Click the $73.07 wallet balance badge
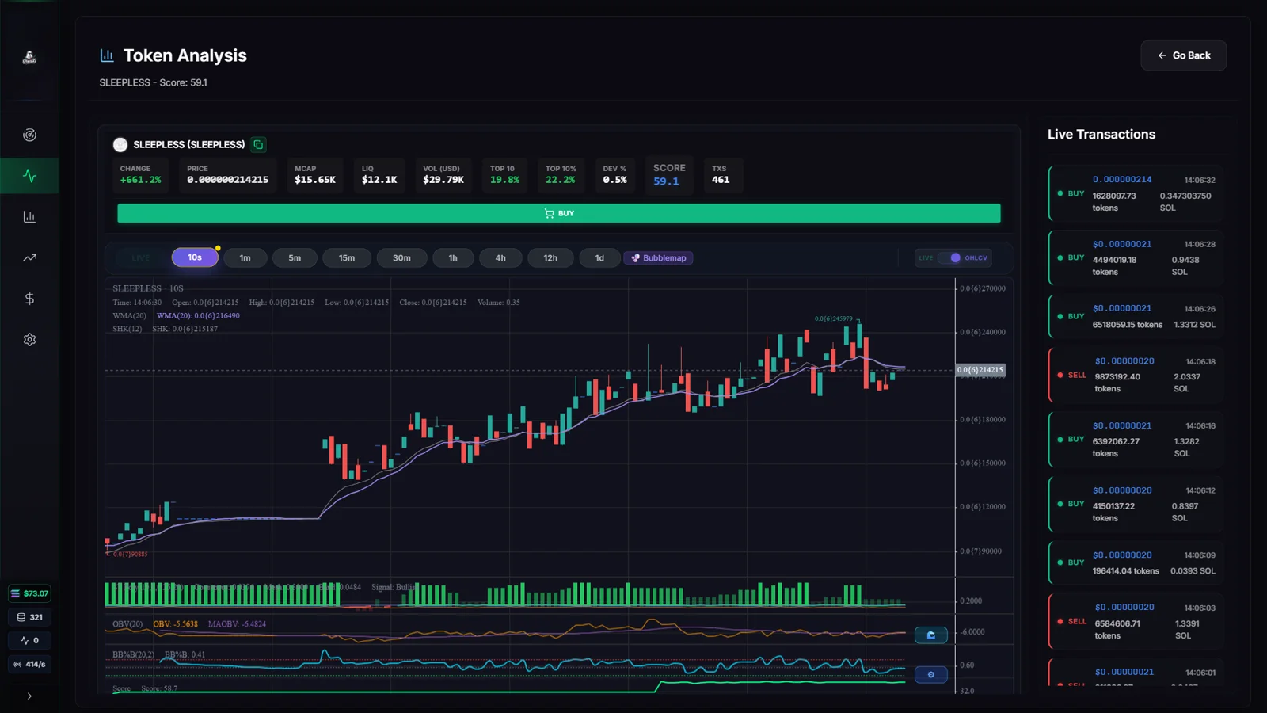Image resolution: width=1267 pixels, height=713 pixels. [x=29, y=593]
